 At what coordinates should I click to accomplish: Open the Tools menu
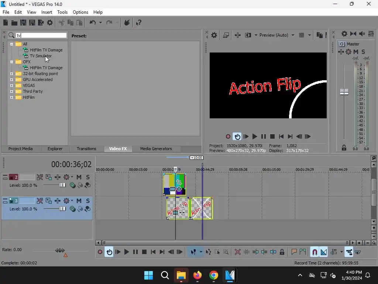[62, 12]
